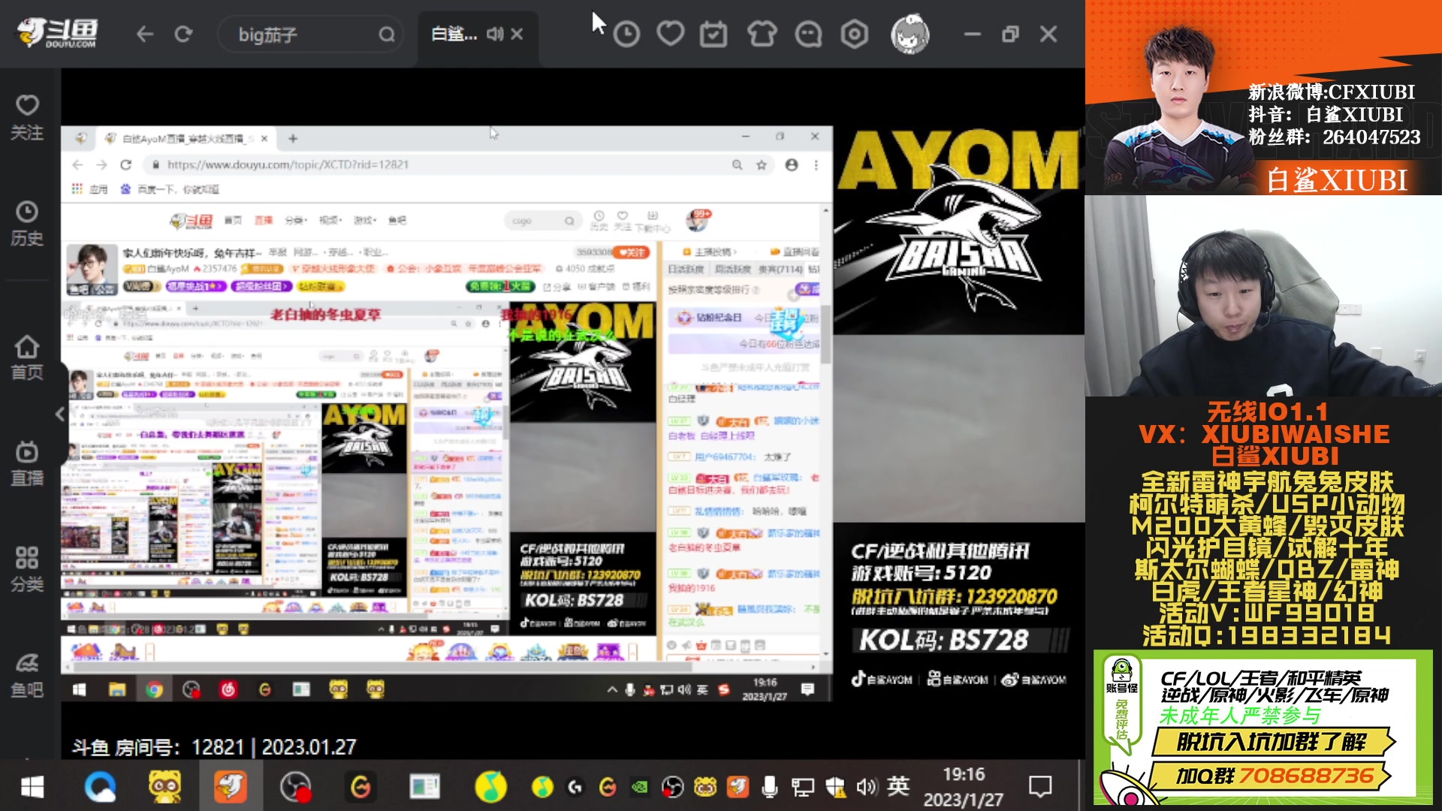The height and width of the screenshot is (811, 1442).
Task: Open Windows Security shield tray icon
Action: point(834,787)
